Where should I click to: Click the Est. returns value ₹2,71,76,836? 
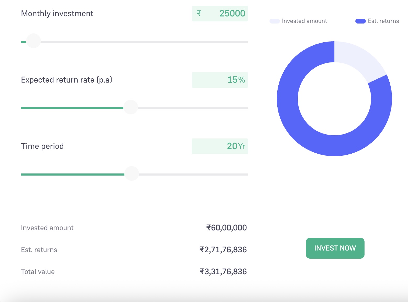(223, 249)
